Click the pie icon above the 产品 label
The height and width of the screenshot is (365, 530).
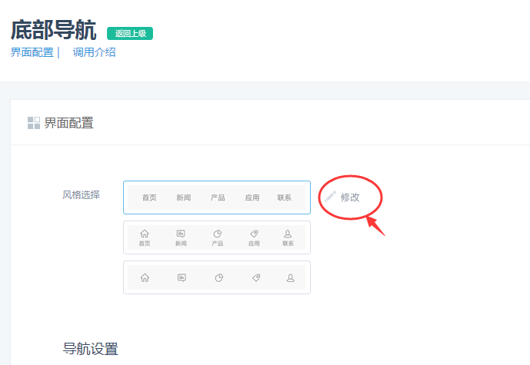[x=218, y=234]
